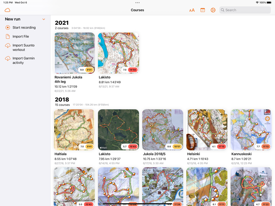Click Import Garmin activity cloud icon

point(8,58)
